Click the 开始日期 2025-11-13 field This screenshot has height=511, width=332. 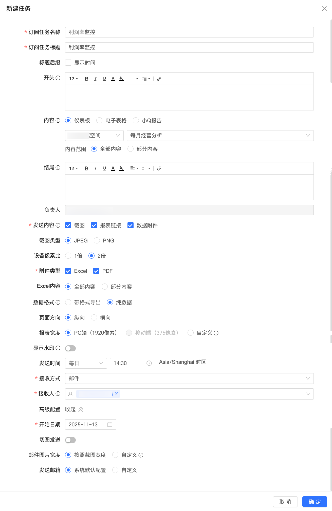coord(90,424)
